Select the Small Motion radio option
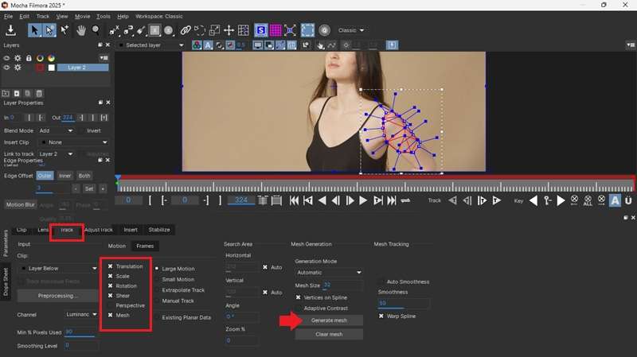The image size is (637, 357). click(x=157, y=280)
